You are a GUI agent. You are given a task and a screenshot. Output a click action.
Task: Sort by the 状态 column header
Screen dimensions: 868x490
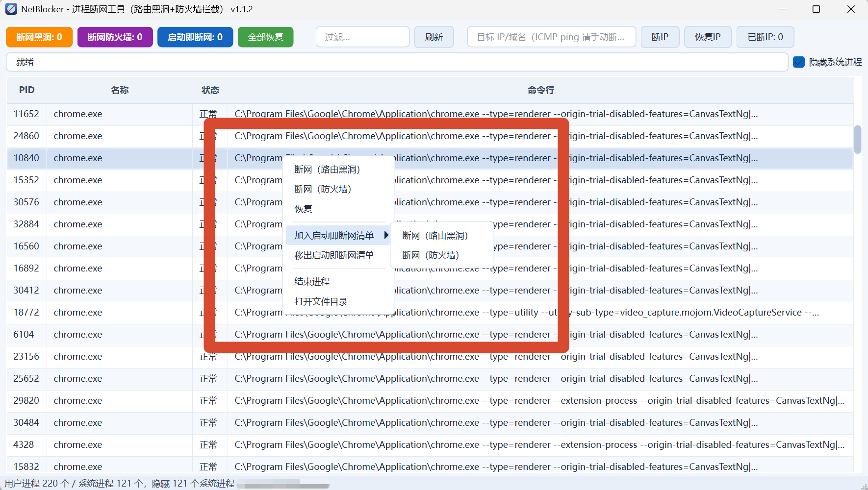210,90
